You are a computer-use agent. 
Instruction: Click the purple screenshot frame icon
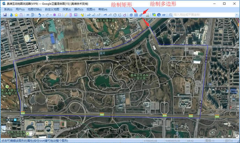click(75, 15)
